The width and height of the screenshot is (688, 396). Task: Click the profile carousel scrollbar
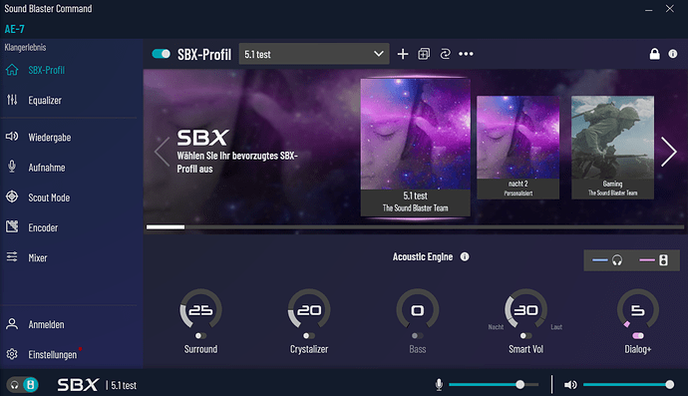click(415, 227)
